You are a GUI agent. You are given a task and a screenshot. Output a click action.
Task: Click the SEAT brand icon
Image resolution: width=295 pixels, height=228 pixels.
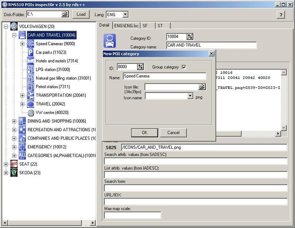click(14, 164)
